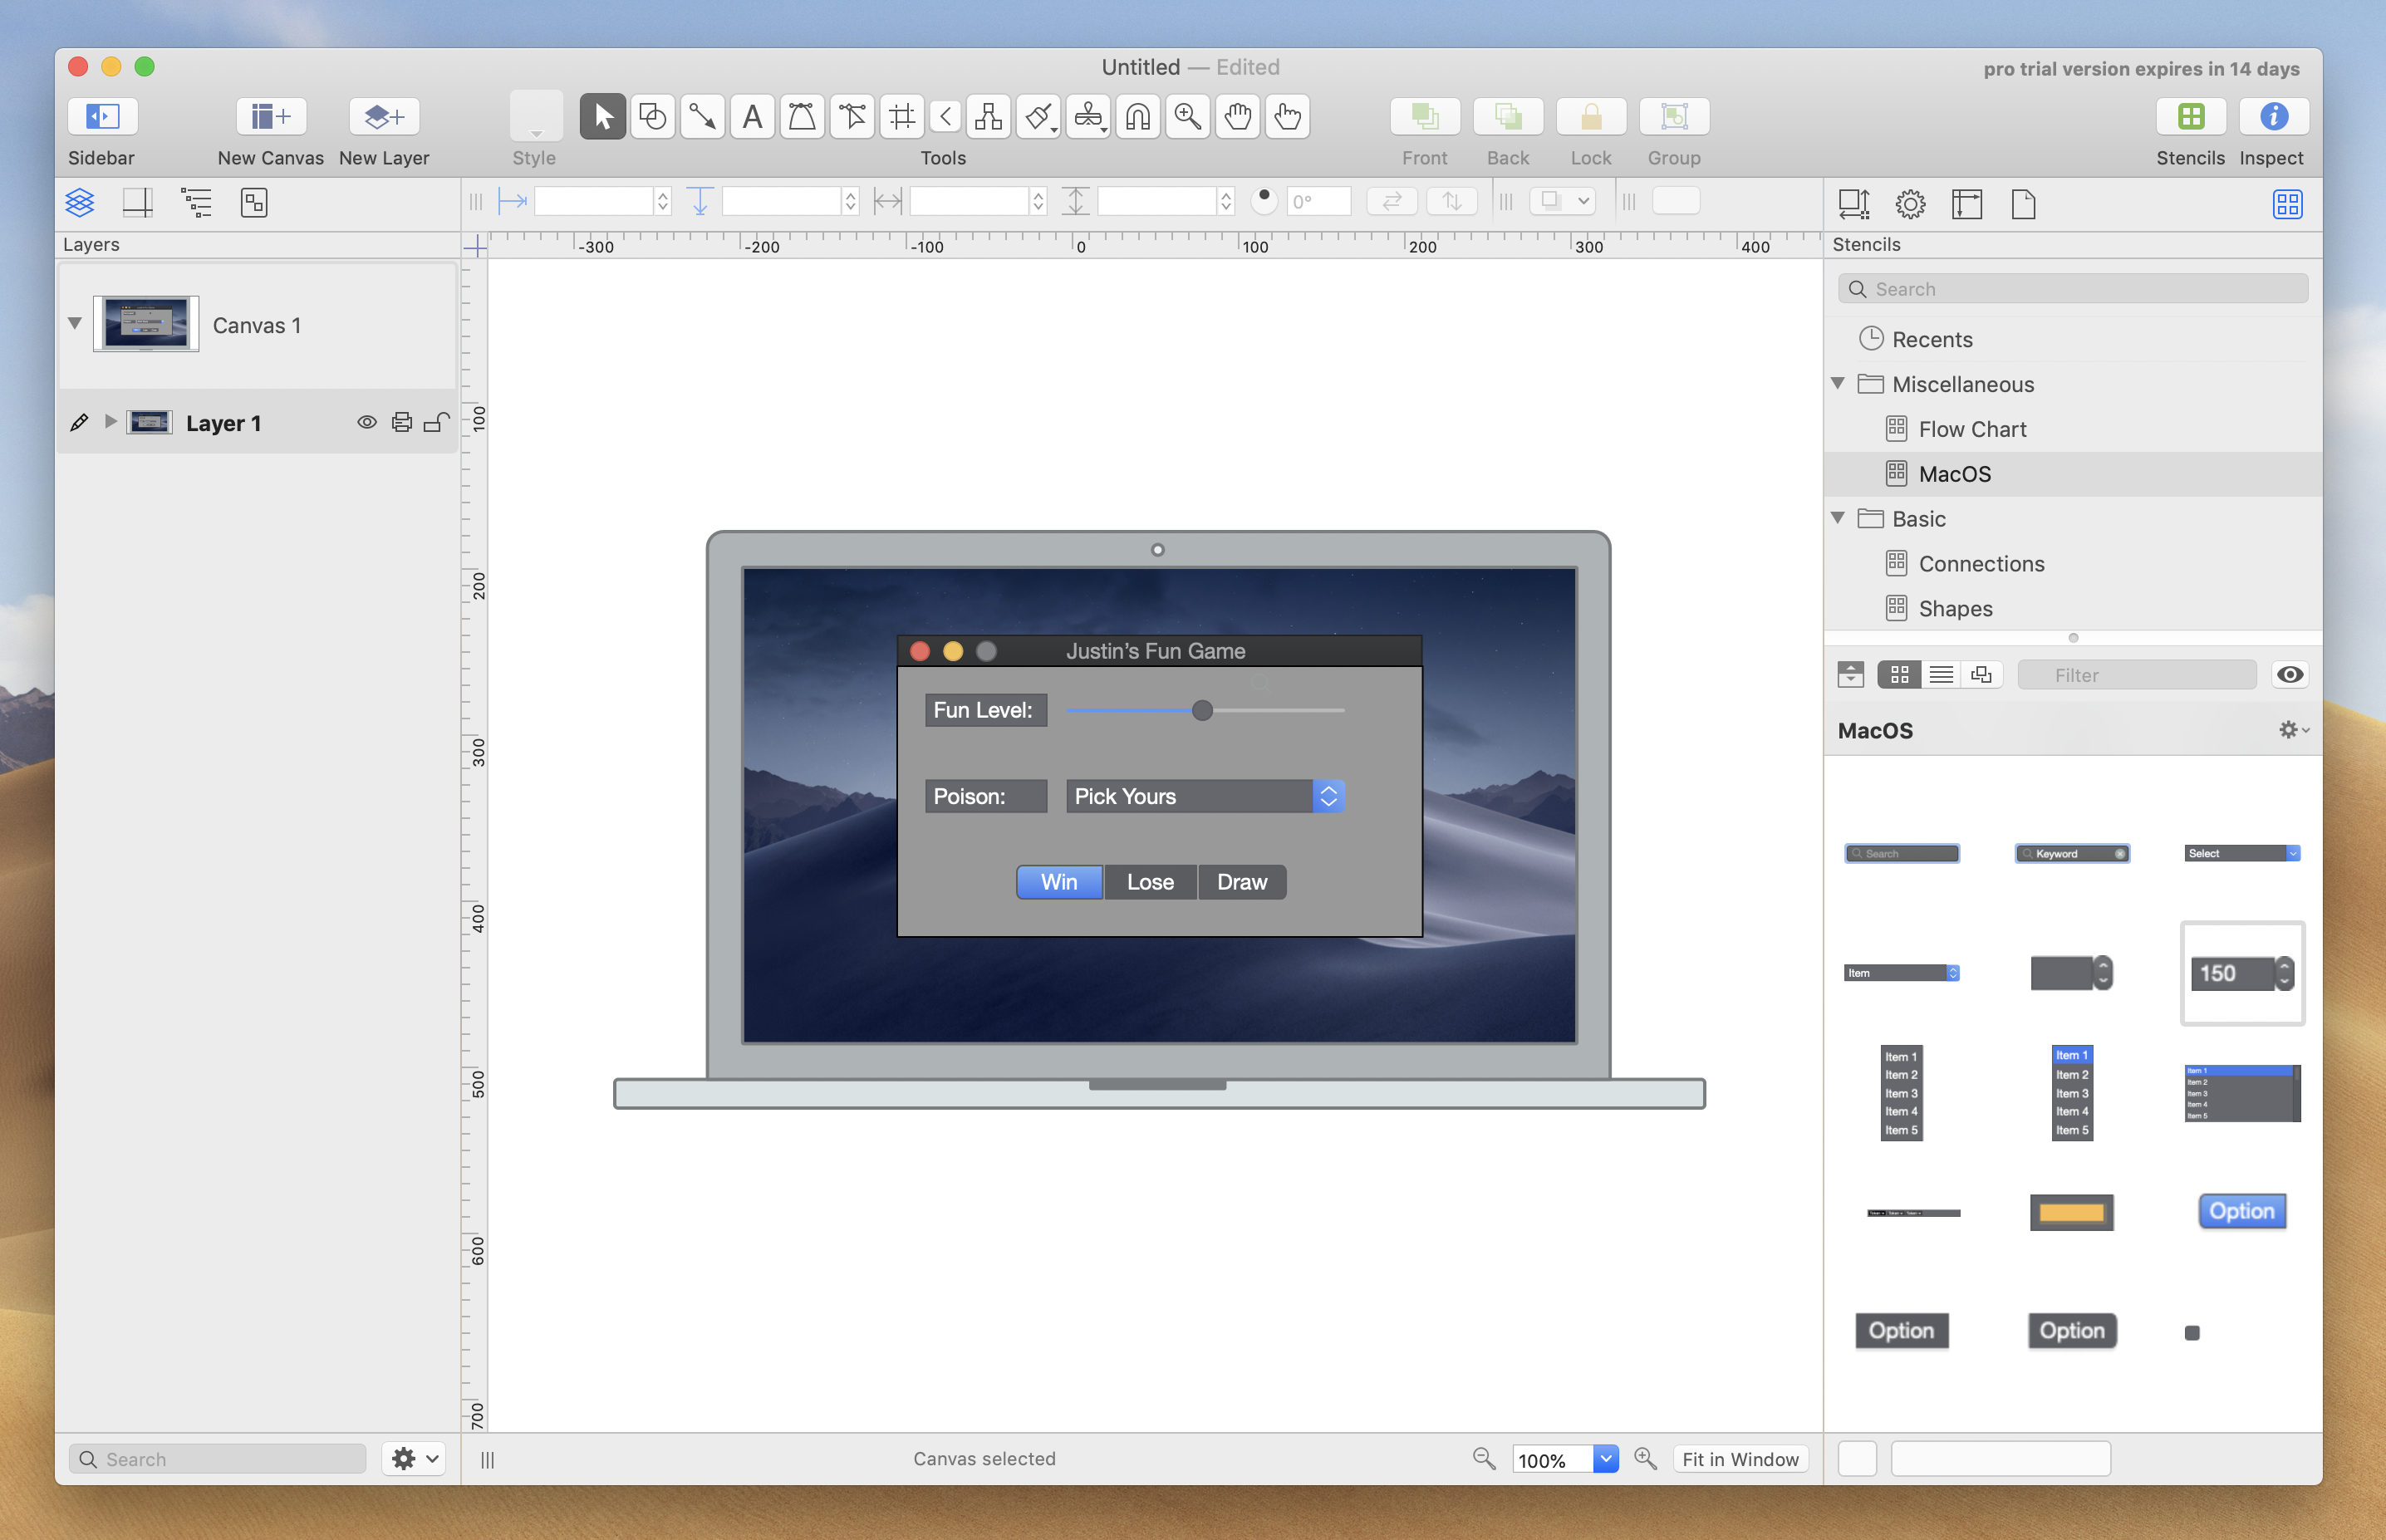The height and width of the screenshot is (1540, 2386).
Task: Click the Poison dropdown in game mockup
Action: tap(1207, 796)
